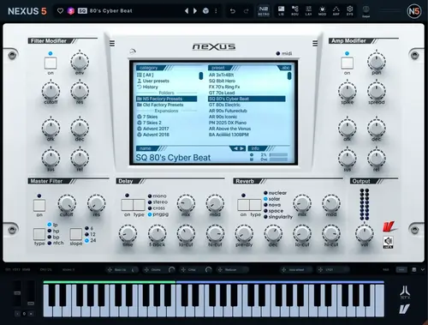Select mono delay mode

pos(157,196)
